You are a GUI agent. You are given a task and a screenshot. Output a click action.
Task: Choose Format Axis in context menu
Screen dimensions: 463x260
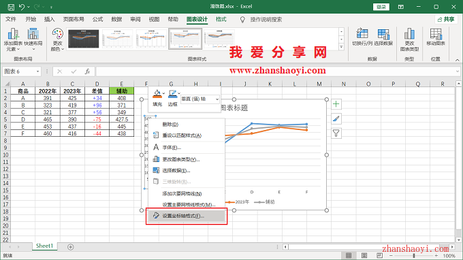(187, 216)
